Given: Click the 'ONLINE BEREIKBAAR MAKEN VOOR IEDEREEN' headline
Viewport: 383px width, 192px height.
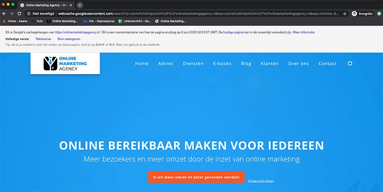Looking at the screenshot, I should (x=192, y=146).
